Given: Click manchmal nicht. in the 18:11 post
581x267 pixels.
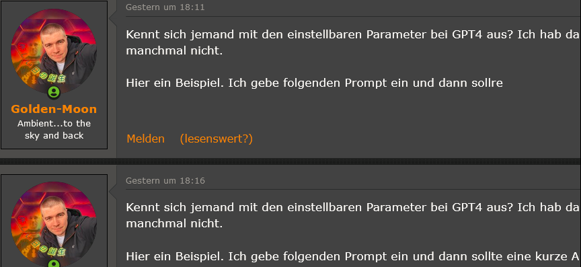Looking at the screenshot, I should 174,51.
